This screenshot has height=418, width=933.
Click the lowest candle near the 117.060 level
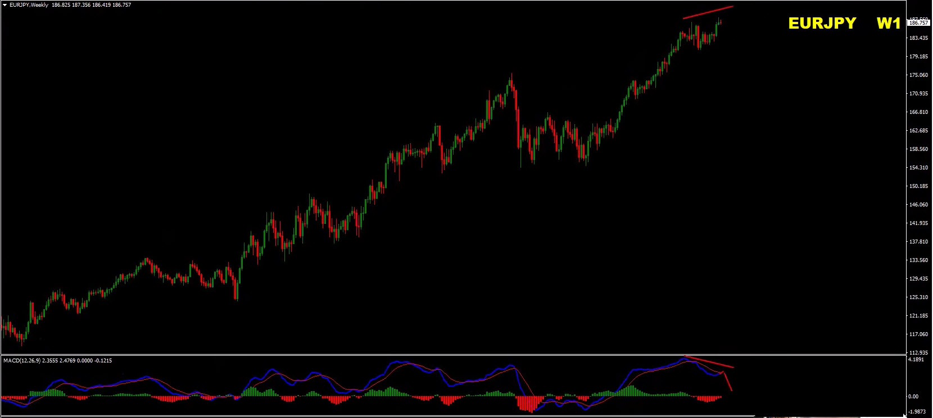(22, 337)
